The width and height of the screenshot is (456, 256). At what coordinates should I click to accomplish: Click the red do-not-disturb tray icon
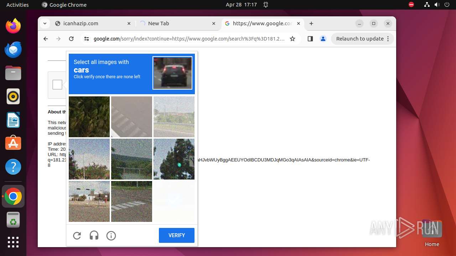click(x=411, y=5)
